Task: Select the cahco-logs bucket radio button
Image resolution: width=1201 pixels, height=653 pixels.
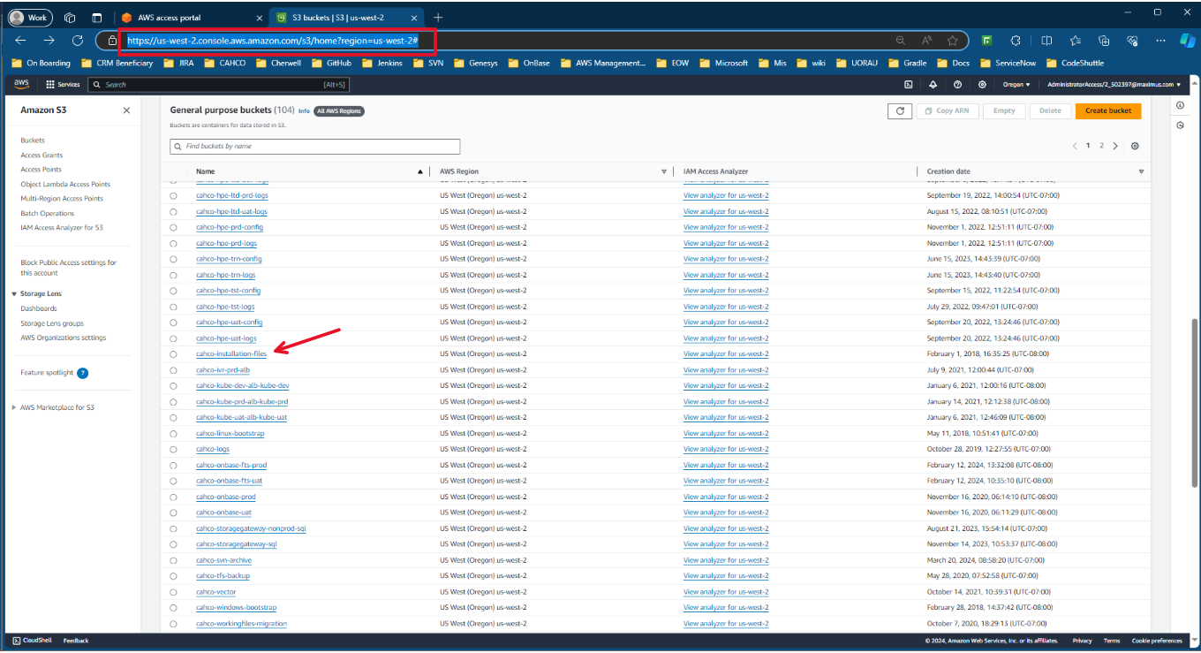Action: [173, 450]
